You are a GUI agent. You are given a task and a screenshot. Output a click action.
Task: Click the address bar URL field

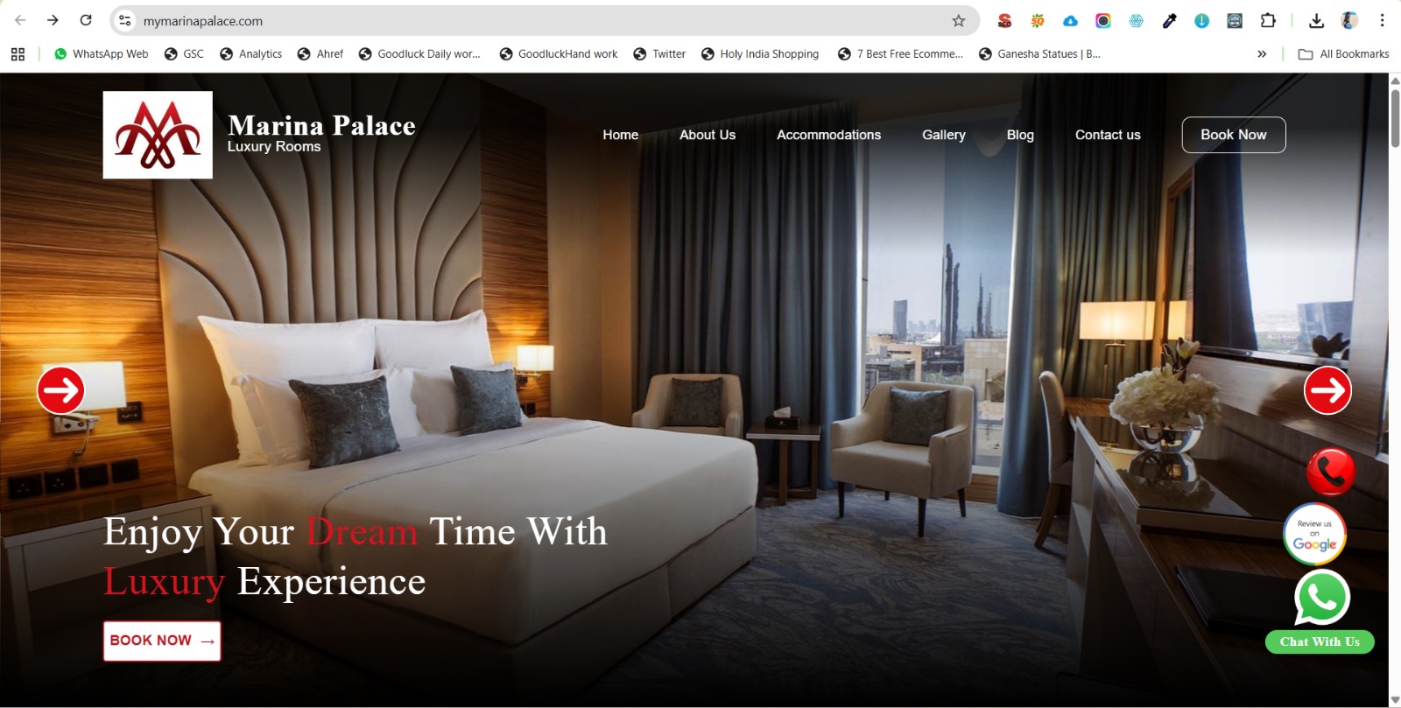coord(543,20)
